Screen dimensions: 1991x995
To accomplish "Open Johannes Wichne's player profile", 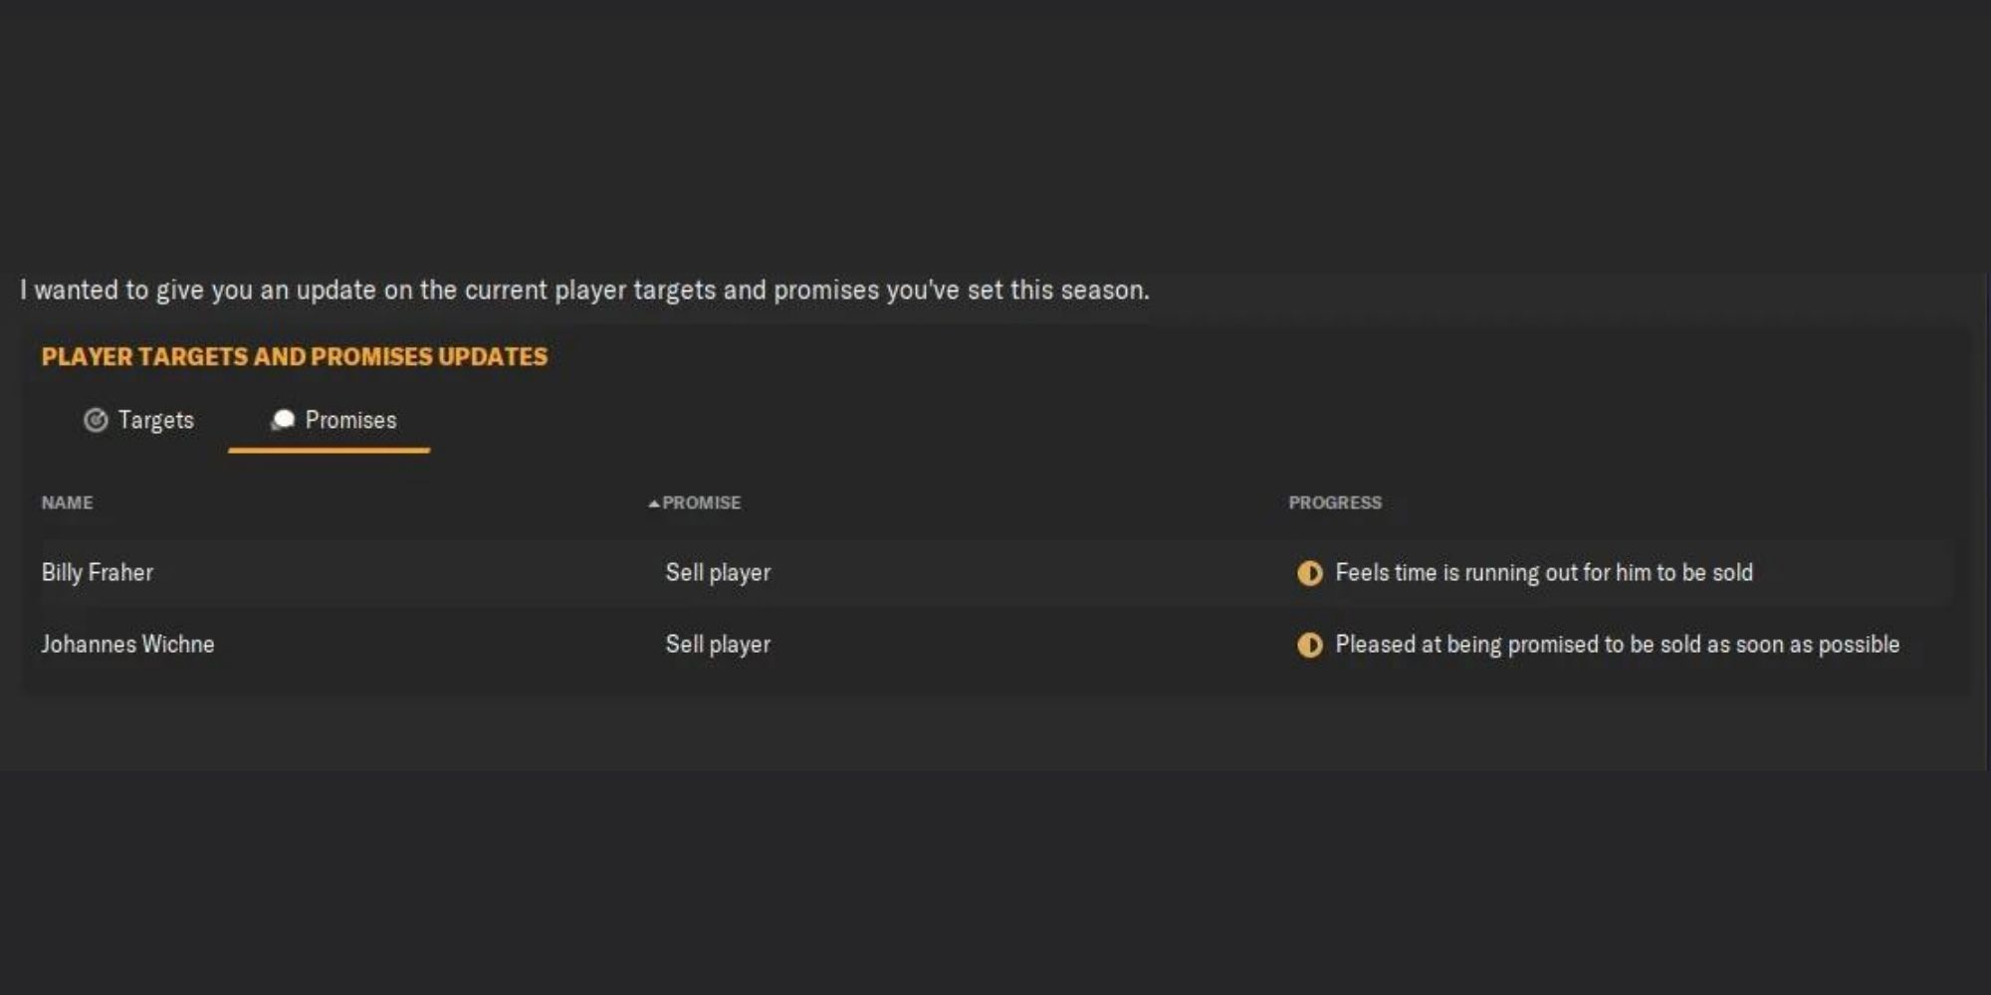I will pyautogui.click(x=128, y=645).
